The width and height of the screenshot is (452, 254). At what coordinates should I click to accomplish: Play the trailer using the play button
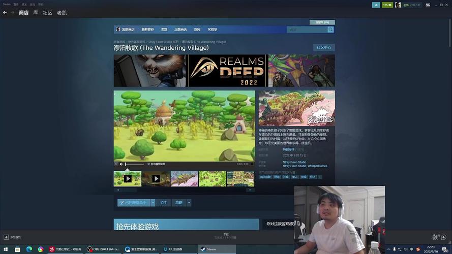[116, 164]
